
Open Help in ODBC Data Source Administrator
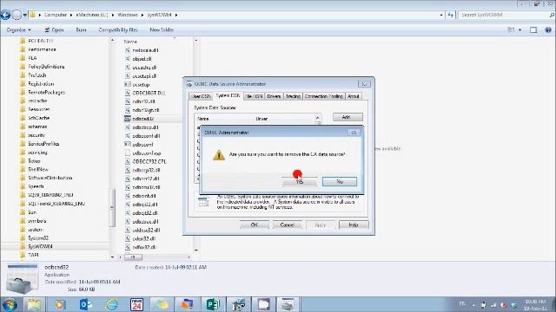tap(354, 225)
